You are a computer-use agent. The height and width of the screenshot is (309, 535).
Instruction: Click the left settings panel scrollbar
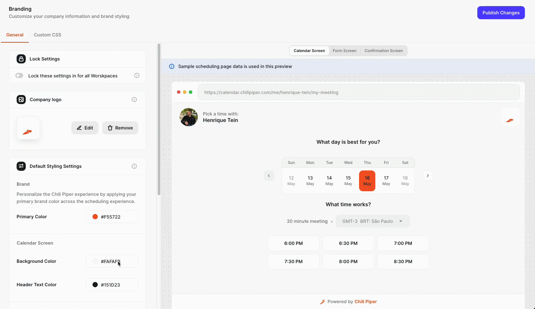pos(159,119)
